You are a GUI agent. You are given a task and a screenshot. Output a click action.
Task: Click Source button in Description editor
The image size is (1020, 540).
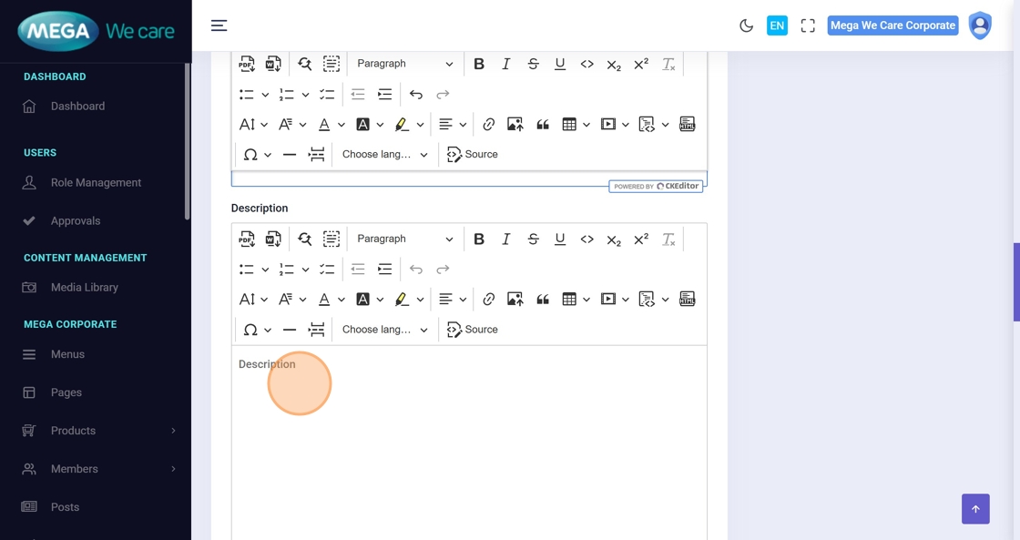(473, 330)
